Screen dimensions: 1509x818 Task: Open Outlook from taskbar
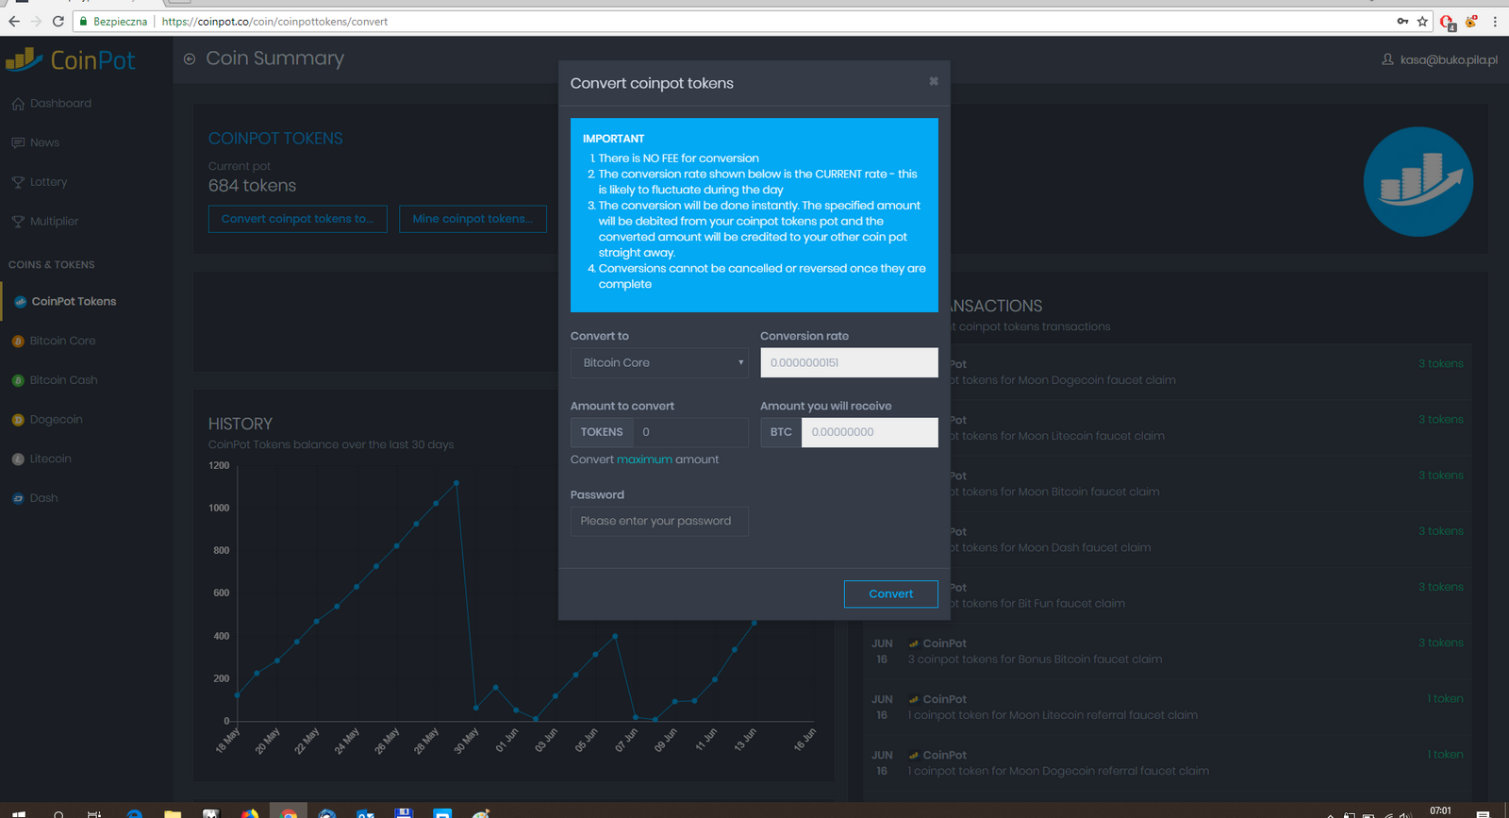click(x=366, y=813)
